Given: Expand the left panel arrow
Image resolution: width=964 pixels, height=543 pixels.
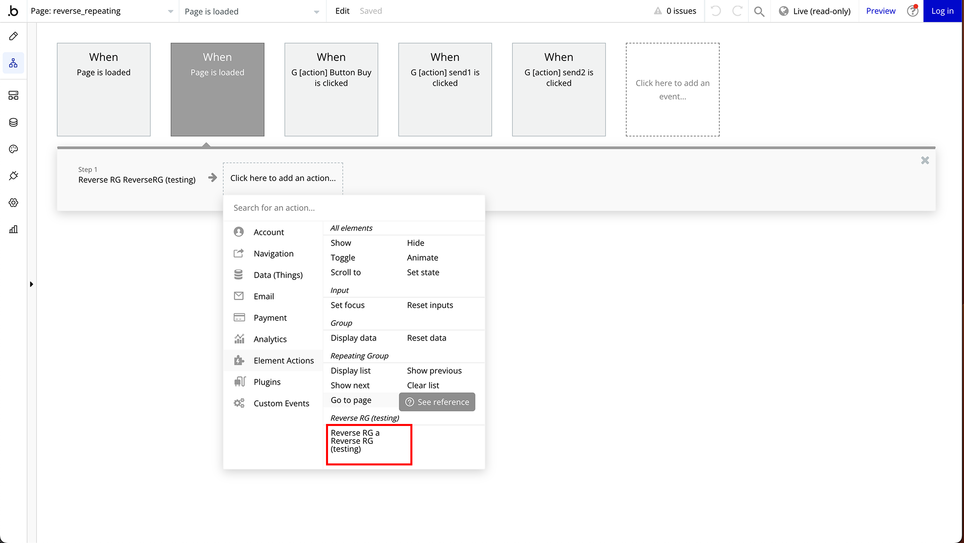Looking at the screenshot, I should point(31,284).
